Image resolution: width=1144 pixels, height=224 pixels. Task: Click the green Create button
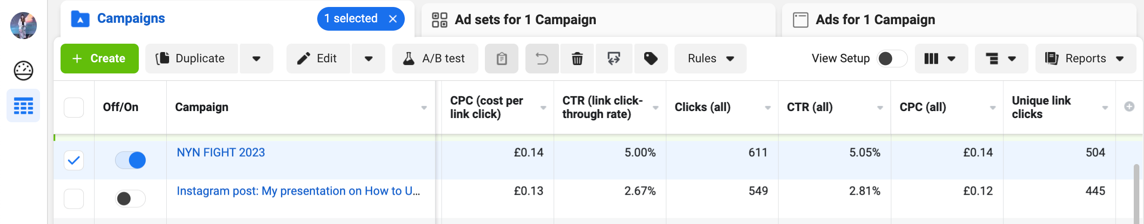[100, 59]
